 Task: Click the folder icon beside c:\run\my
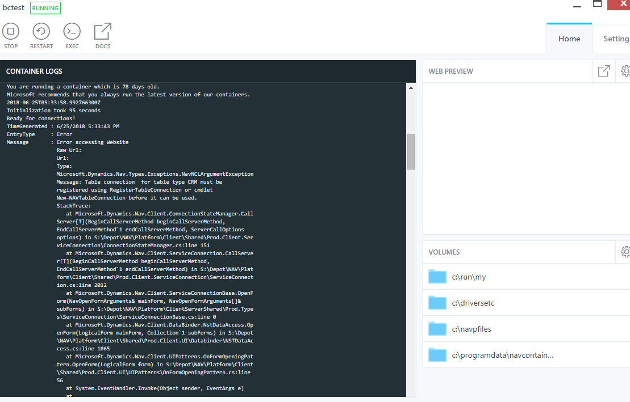click(x=437, y=277)
